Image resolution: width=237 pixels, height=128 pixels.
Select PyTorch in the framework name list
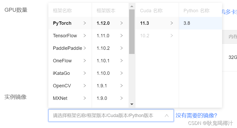[70, 23]
